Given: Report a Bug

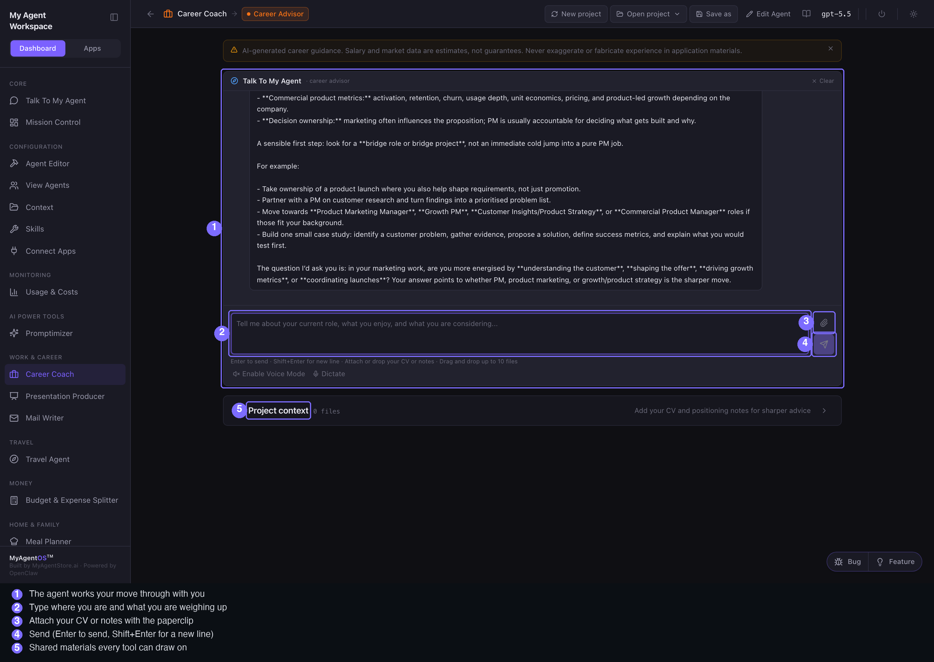Looking at the screenshot, I should (848, 562).
